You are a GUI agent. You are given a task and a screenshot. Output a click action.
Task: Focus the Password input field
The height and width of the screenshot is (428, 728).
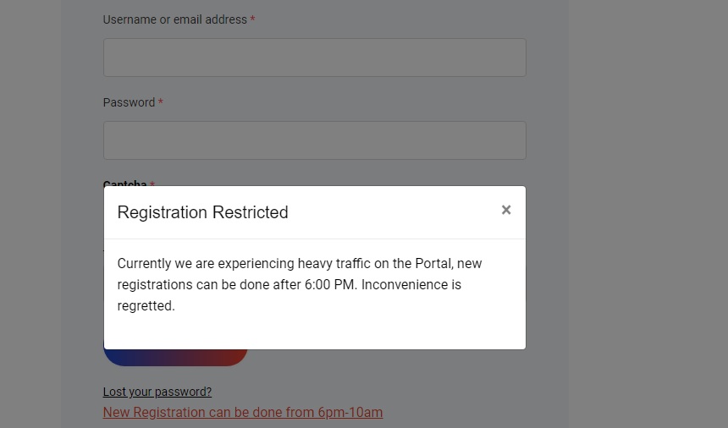pos(314,140)
